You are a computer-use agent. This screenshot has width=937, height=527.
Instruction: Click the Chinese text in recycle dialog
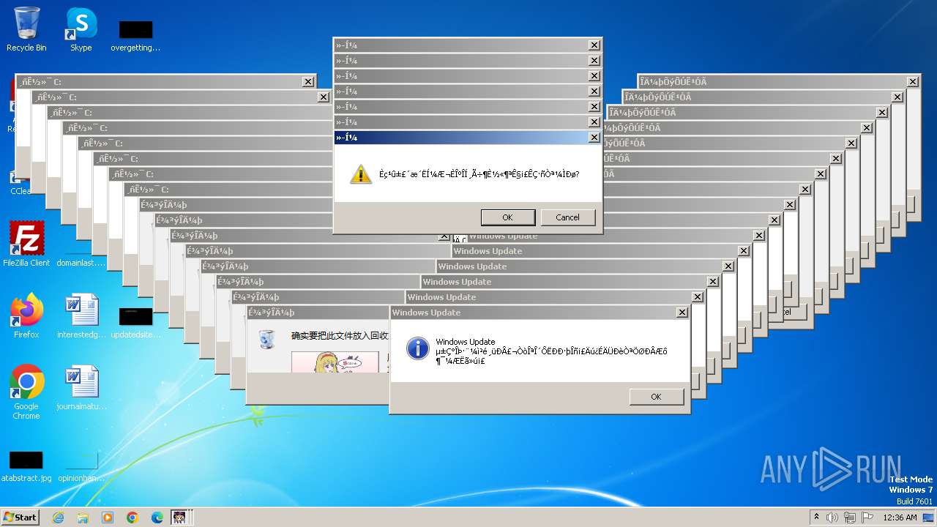coord(340,336)
